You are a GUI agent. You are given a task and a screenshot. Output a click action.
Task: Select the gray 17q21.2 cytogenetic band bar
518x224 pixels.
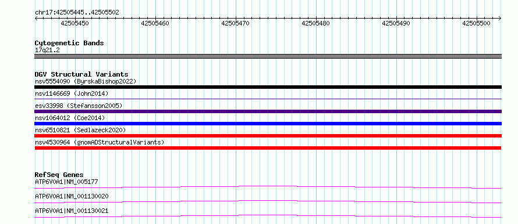point(268,56)
